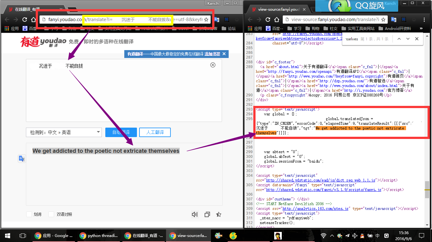Click the 人工翻译 button

pyautogui.click(x=155, y=132)
